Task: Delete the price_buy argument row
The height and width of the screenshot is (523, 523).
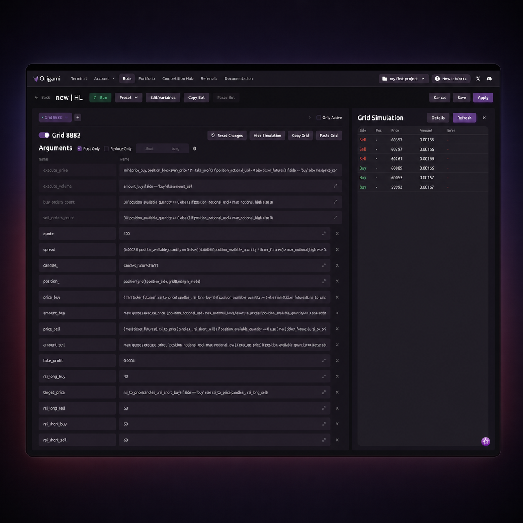Action: pos(337,297)
